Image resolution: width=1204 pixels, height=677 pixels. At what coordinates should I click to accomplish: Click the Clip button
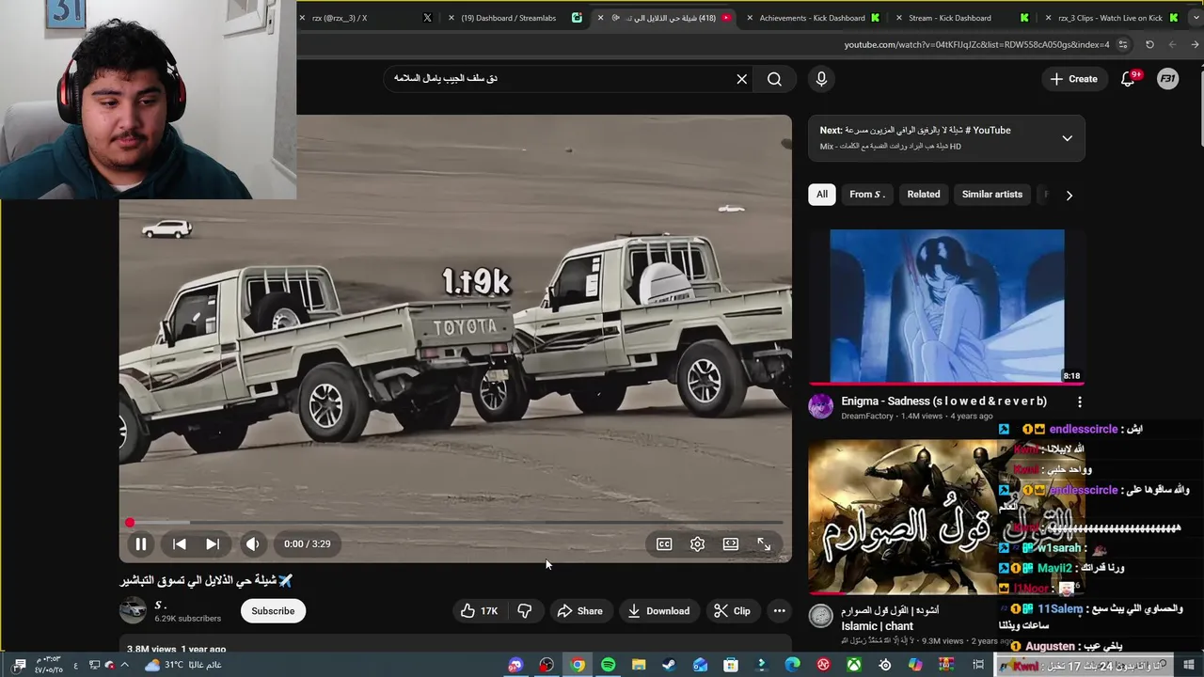pos(732,611)
